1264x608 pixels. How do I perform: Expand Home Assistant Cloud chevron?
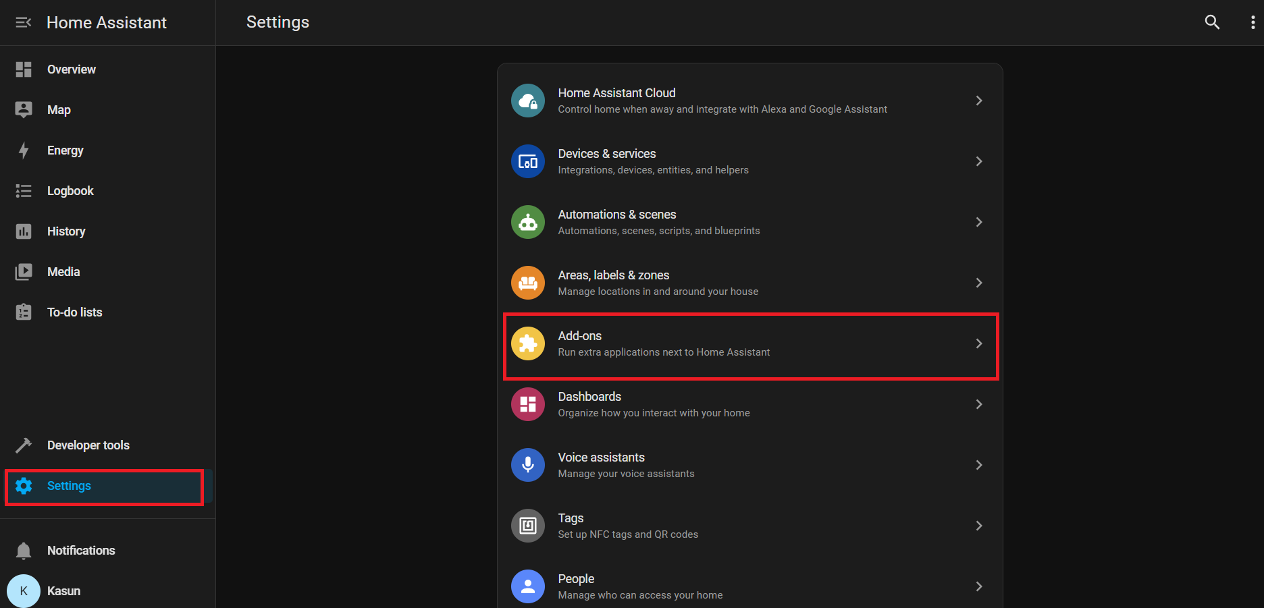point(979,101)
